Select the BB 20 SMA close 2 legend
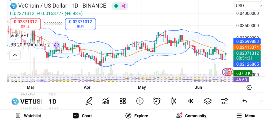The height and width of the screenshot is (122, 272). pos(30,45)
